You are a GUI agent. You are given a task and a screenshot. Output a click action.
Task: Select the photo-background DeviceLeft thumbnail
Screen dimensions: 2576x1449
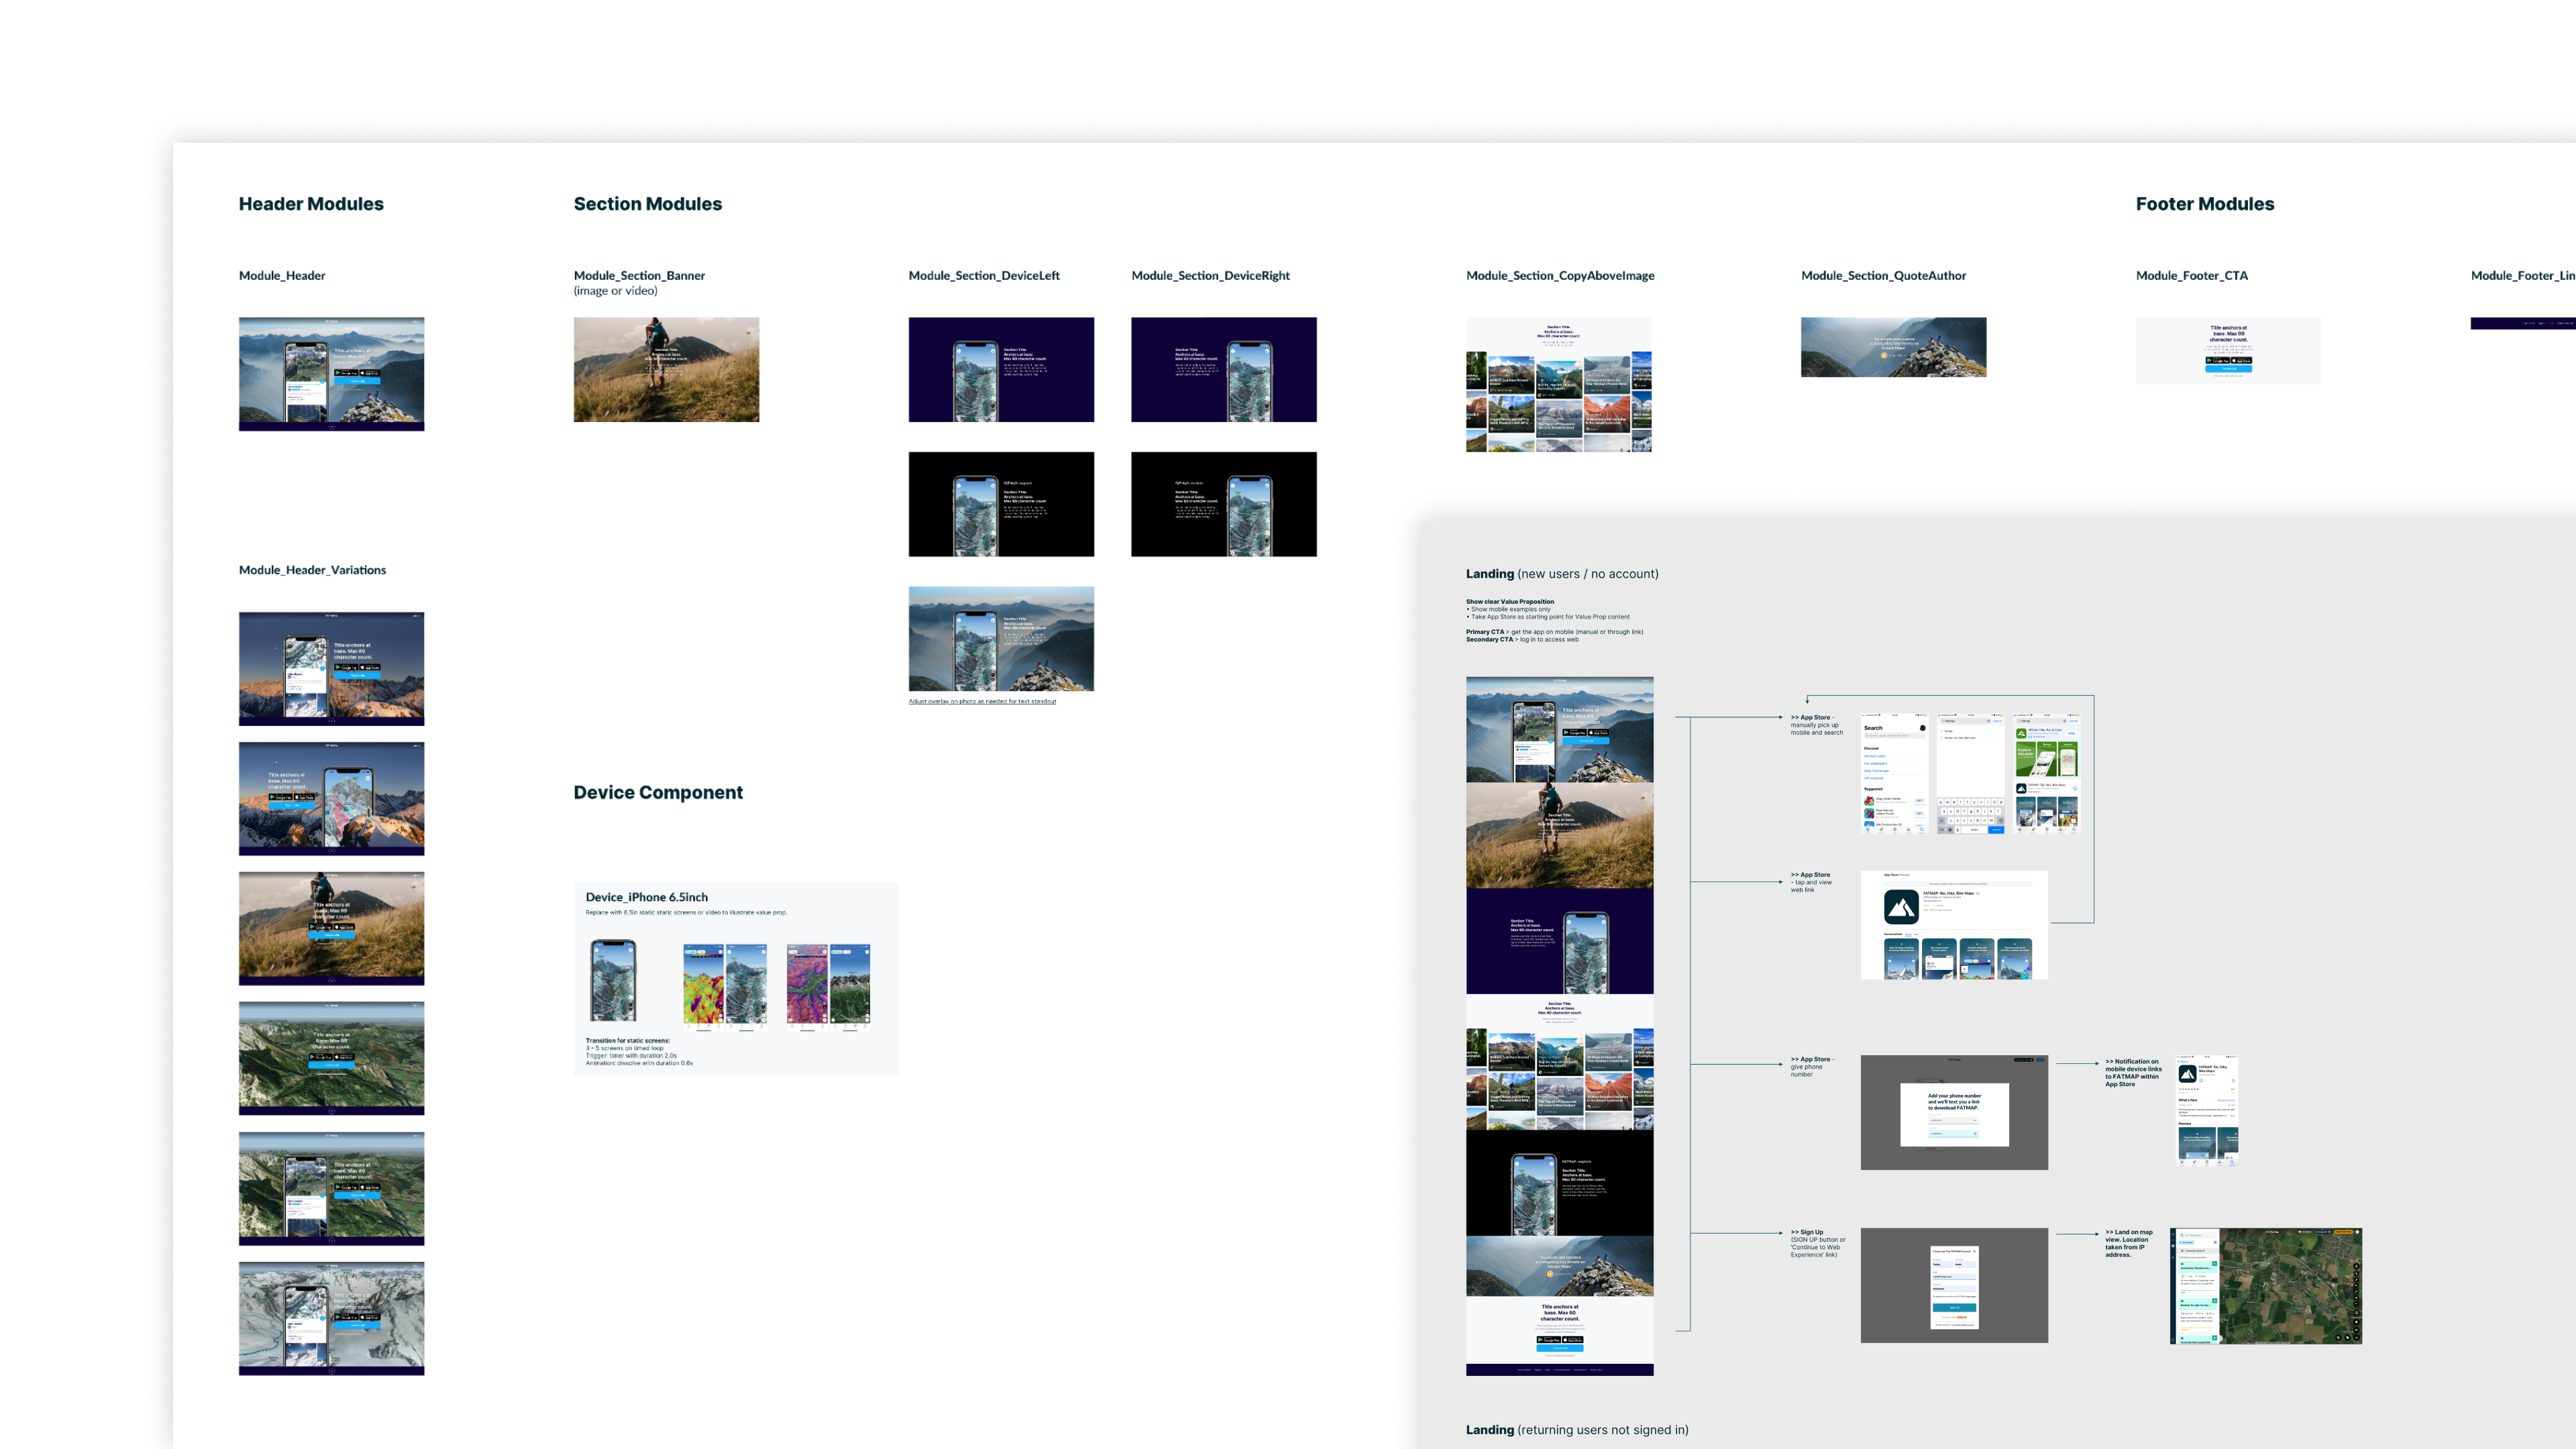[1001, 639]
